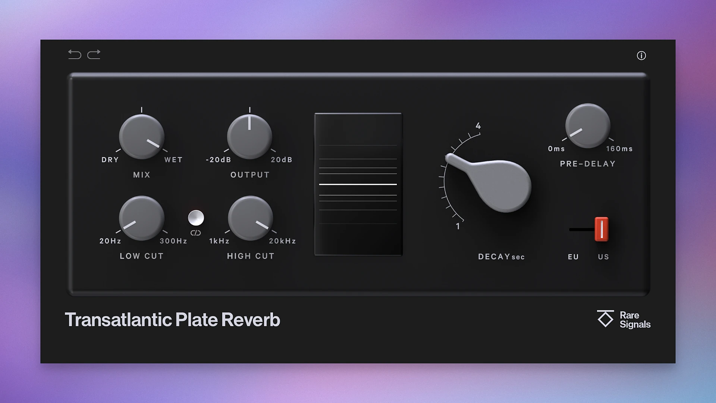Screen dimensions: 716x403
Task: Click the WET label next to the Mix knob
Action: pyautogui.click(x=173, y=159)
